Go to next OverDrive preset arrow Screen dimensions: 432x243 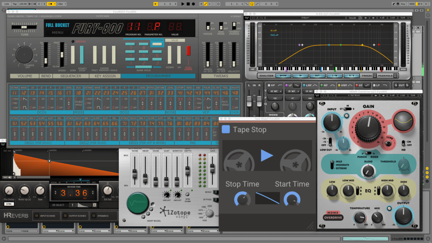pos(383,96)
